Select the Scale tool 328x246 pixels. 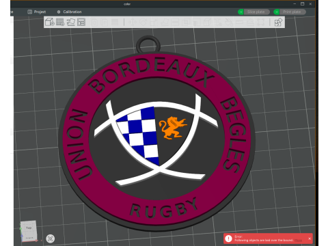click(x=153, y=22)
